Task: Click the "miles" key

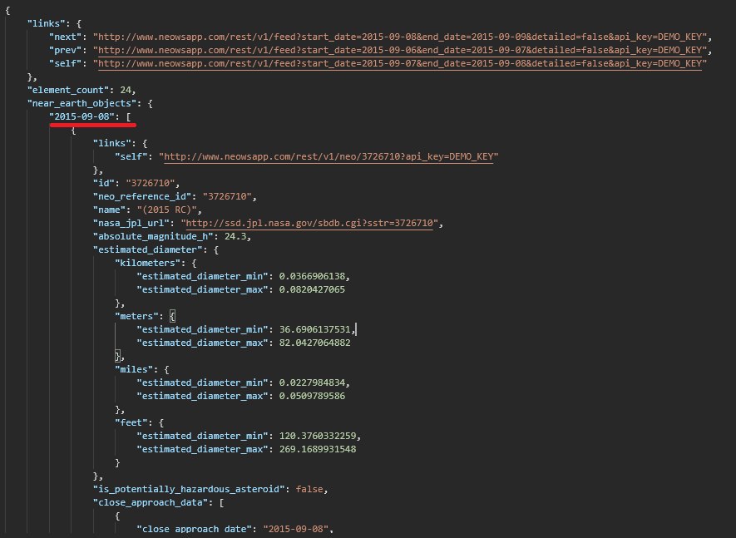Action: (x=134, y=369)
